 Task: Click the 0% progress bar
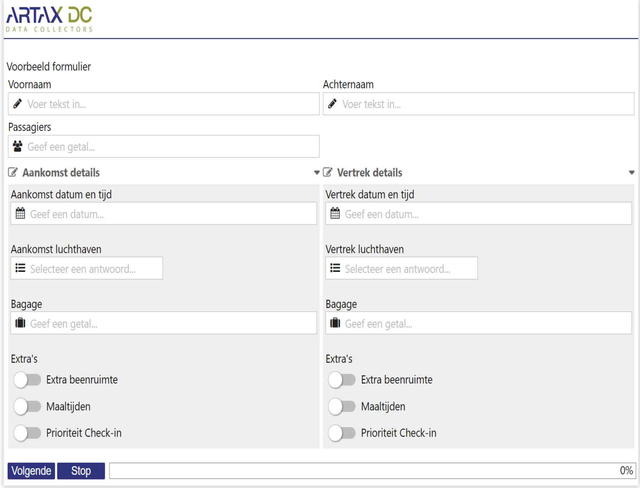point(372,470)
